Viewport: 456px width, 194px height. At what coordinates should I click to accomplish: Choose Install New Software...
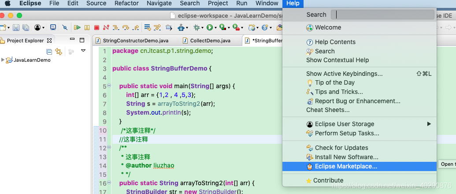tap(360, 157)
